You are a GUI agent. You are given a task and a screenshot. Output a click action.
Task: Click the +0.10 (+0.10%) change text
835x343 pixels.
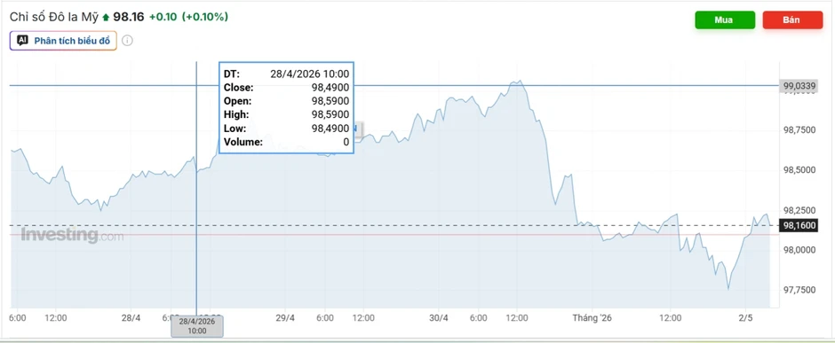(188, 17)
